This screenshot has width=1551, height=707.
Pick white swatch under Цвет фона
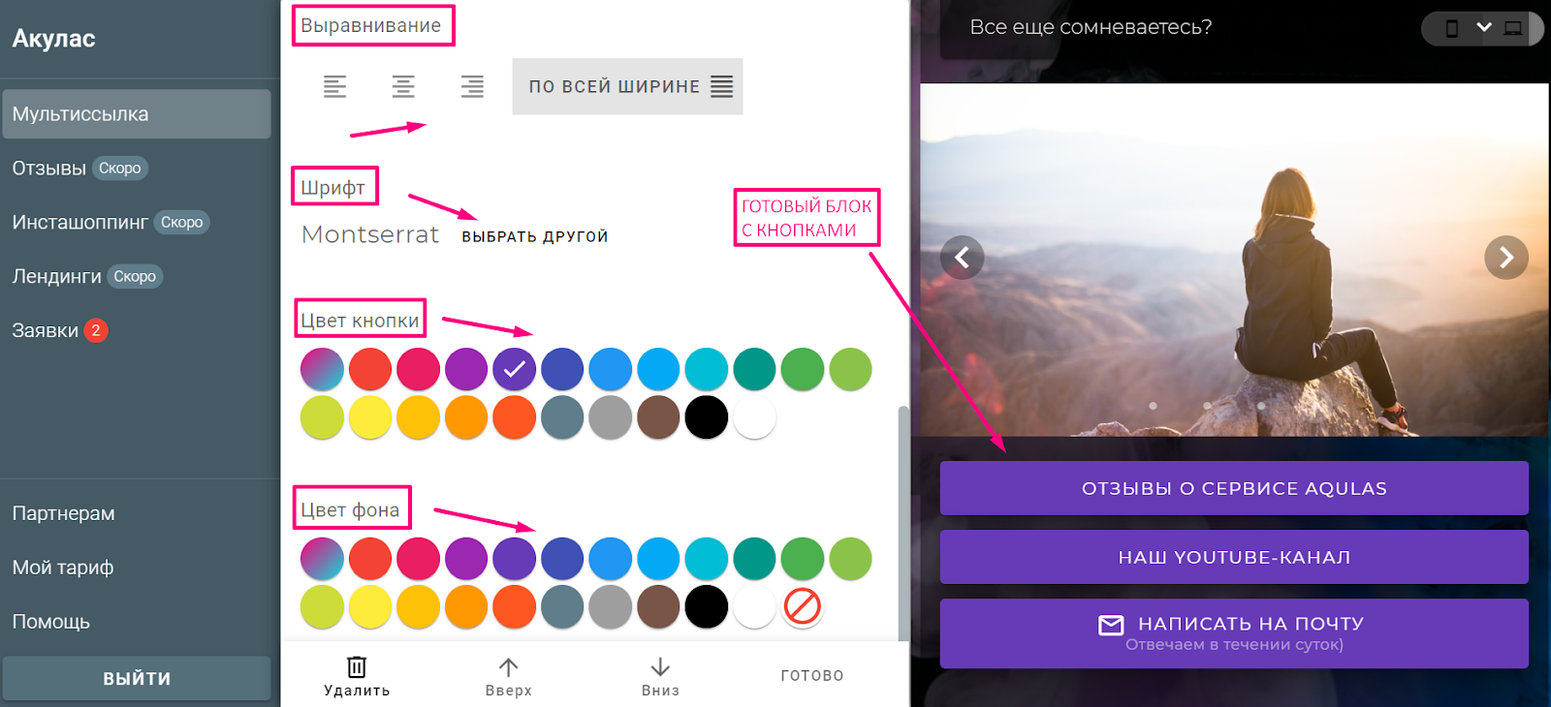754,606
